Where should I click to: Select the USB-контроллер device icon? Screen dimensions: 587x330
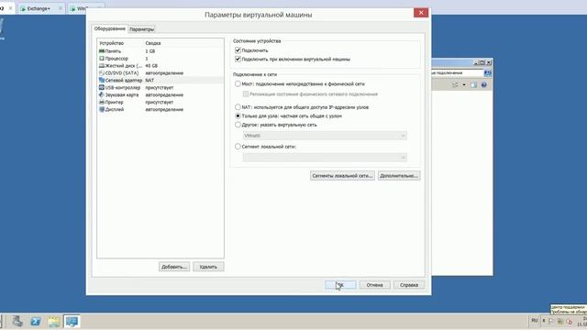[102, 88]
